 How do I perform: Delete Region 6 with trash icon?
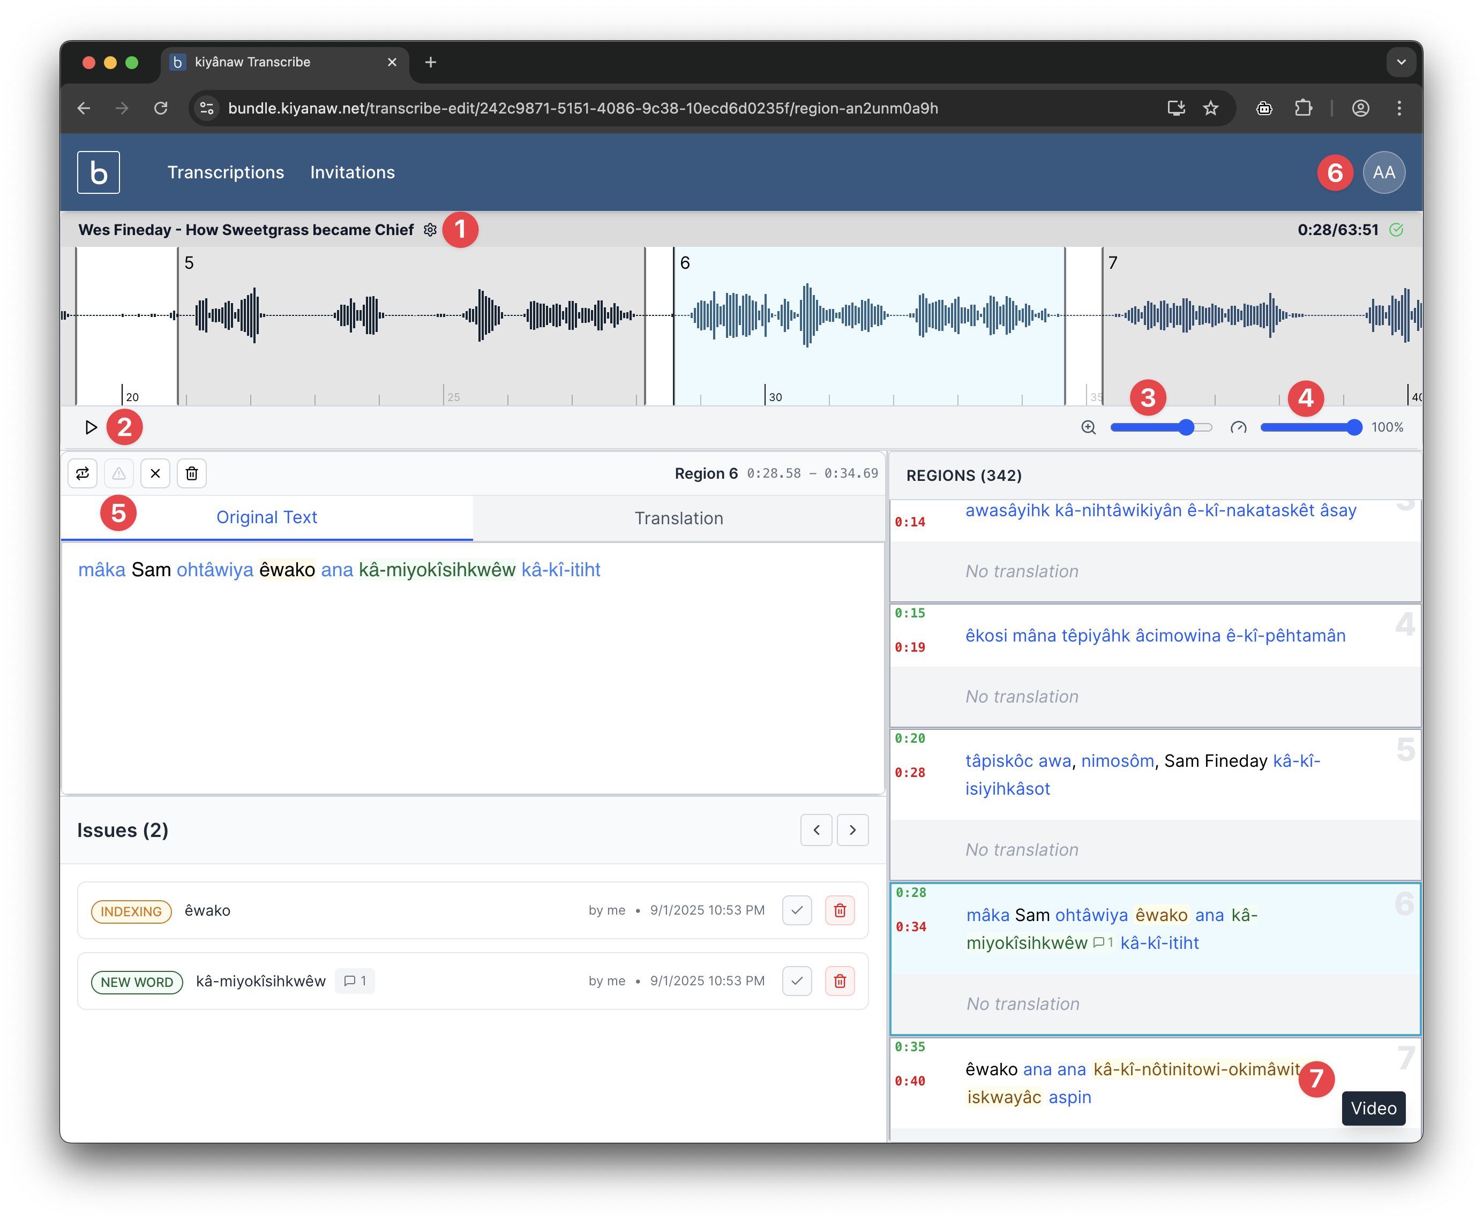192,473
